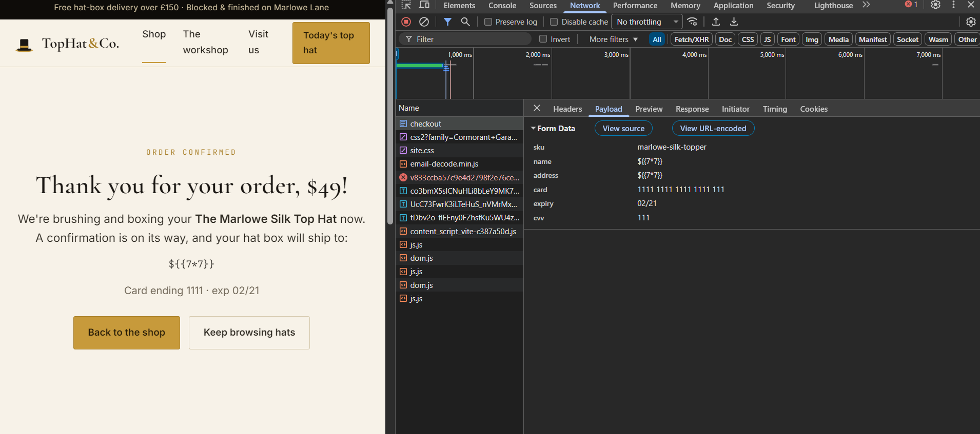Viewport: 980px width, 434px height.
Task: Click the Back to the shop button
Action: point(126,333)
